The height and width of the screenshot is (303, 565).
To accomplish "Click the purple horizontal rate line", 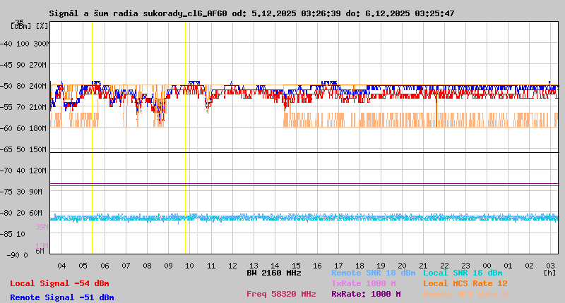I will click(304, 184).
